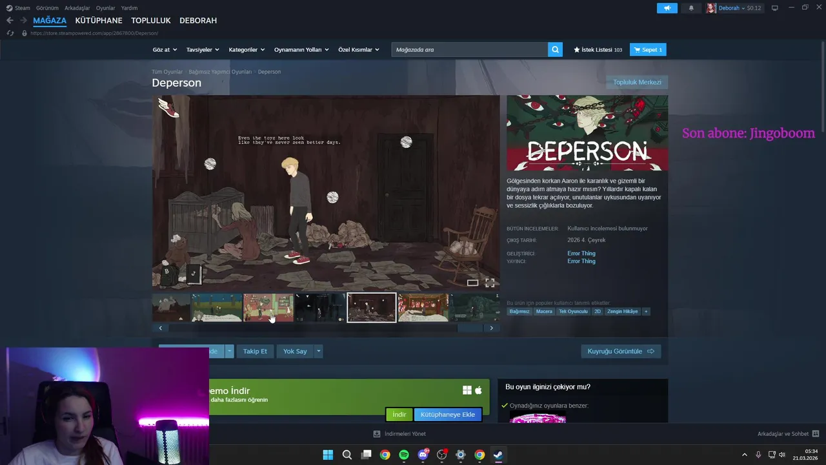Open the Steam menu

click(18, 8)
